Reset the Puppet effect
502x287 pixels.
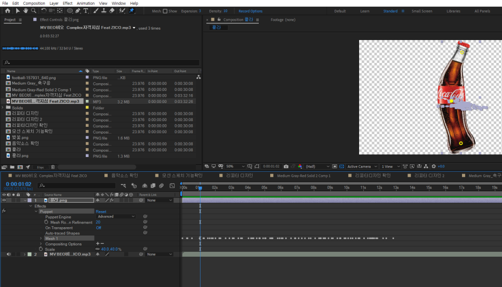(x=101, y=212)
